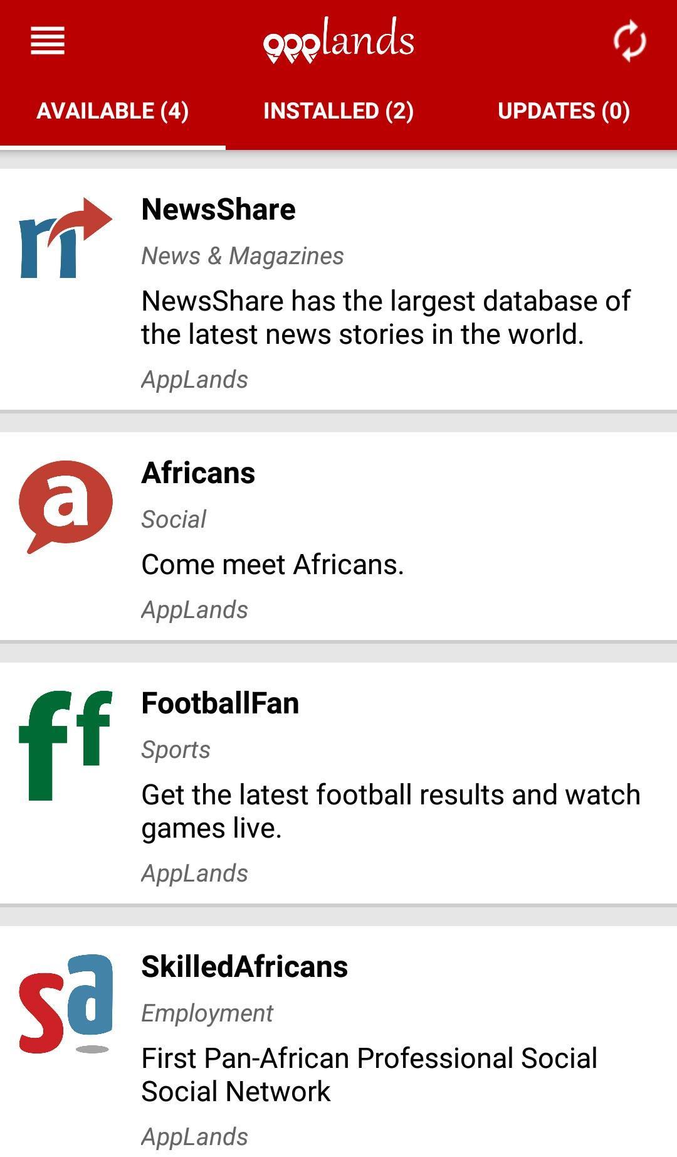
Task: Click the News & Magazines category label
Action: click(x=243, y=256)
